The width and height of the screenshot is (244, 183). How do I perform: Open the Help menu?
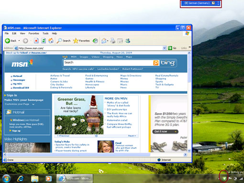55,33
